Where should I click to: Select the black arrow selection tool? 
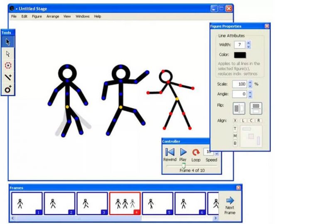[x=8, y=42]
